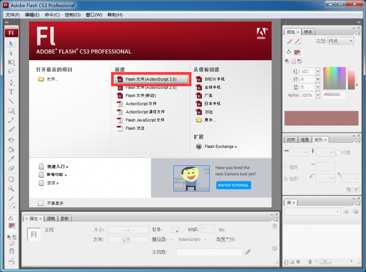
Task: Select the Eraser tool
Action: point(11,168)
